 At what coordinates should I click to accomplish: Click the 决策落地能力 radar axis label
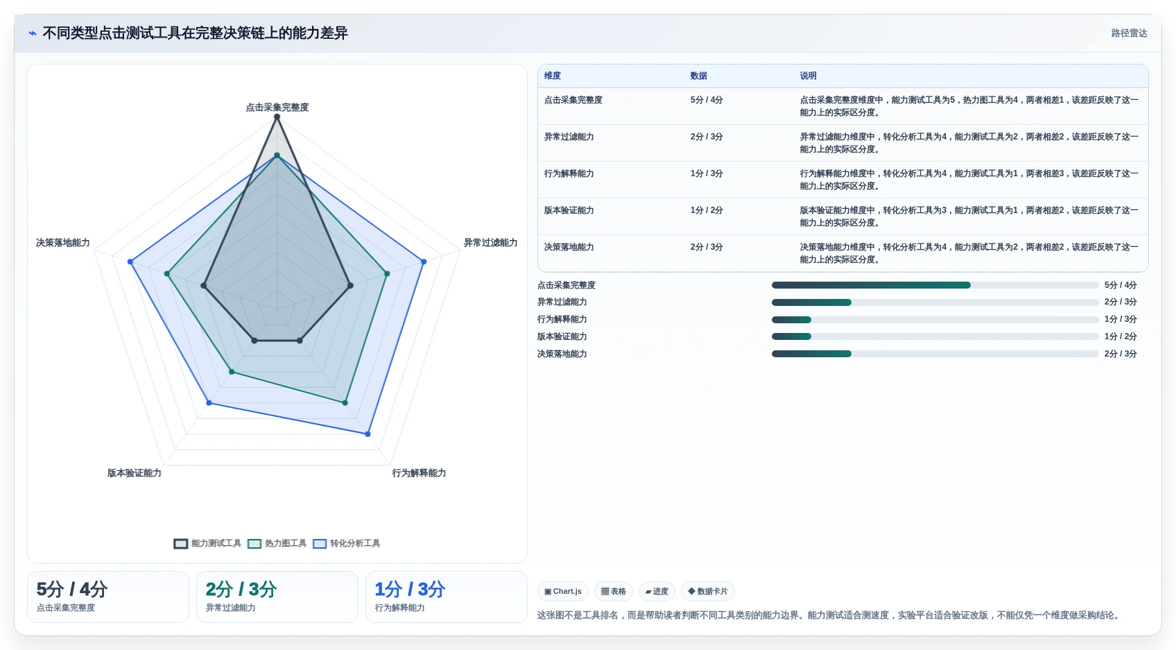click(x=63, y=243)
